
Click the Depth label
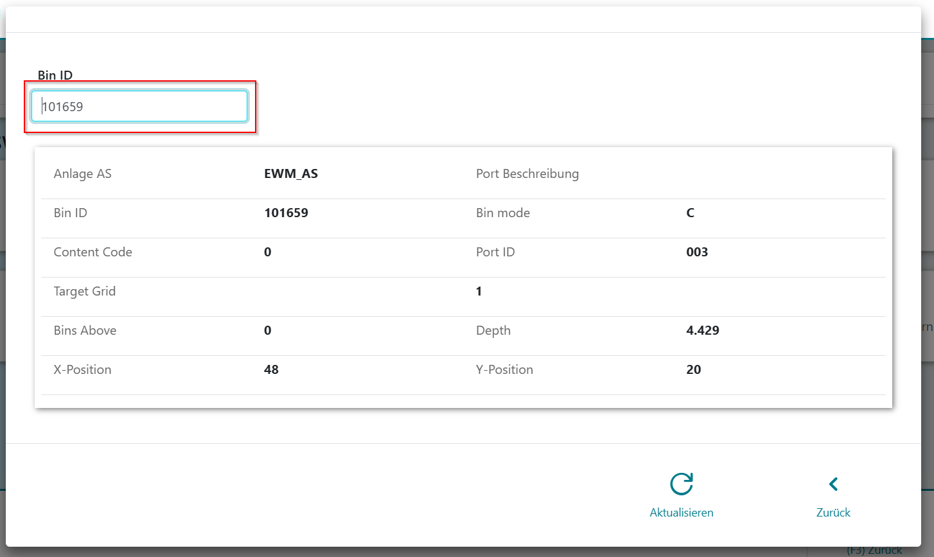pos(493,331)
